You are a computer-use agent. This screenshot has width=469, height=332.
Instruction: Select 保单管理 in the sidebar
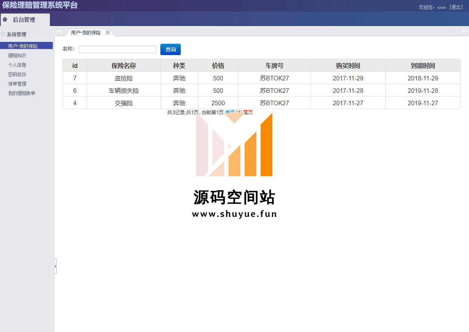click(17, 84)
